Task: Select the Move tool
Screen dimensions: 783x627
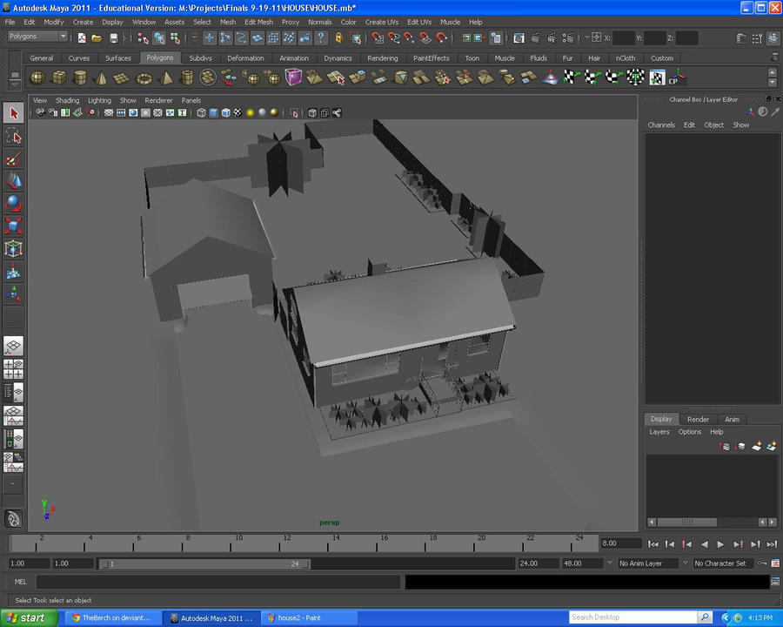Action: tap(14, 180)
